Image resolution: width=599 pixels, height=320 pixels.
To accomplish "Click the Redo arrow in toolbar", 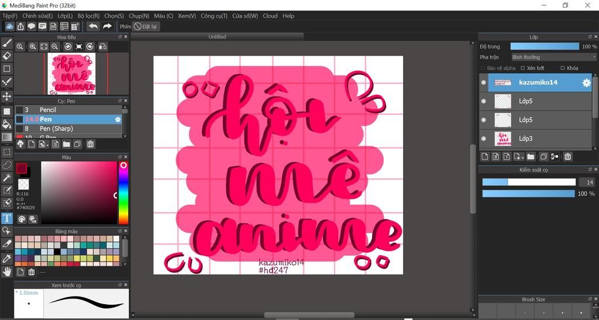I will 108,26.
